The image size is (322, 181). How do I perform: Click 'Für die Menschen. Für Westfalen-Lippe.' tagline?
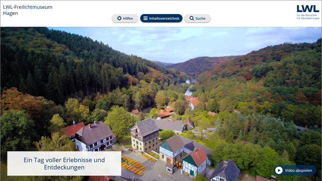coord(308,17)
